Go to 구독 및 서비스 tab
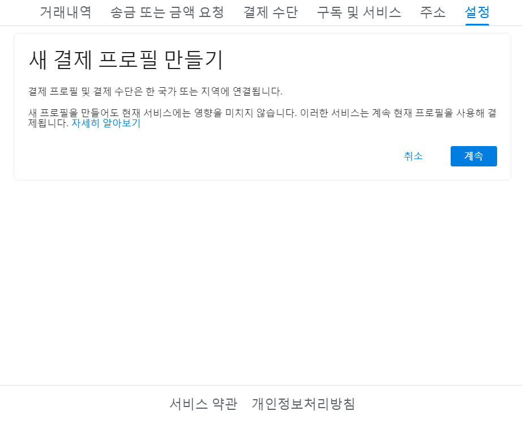 point(358,12)
